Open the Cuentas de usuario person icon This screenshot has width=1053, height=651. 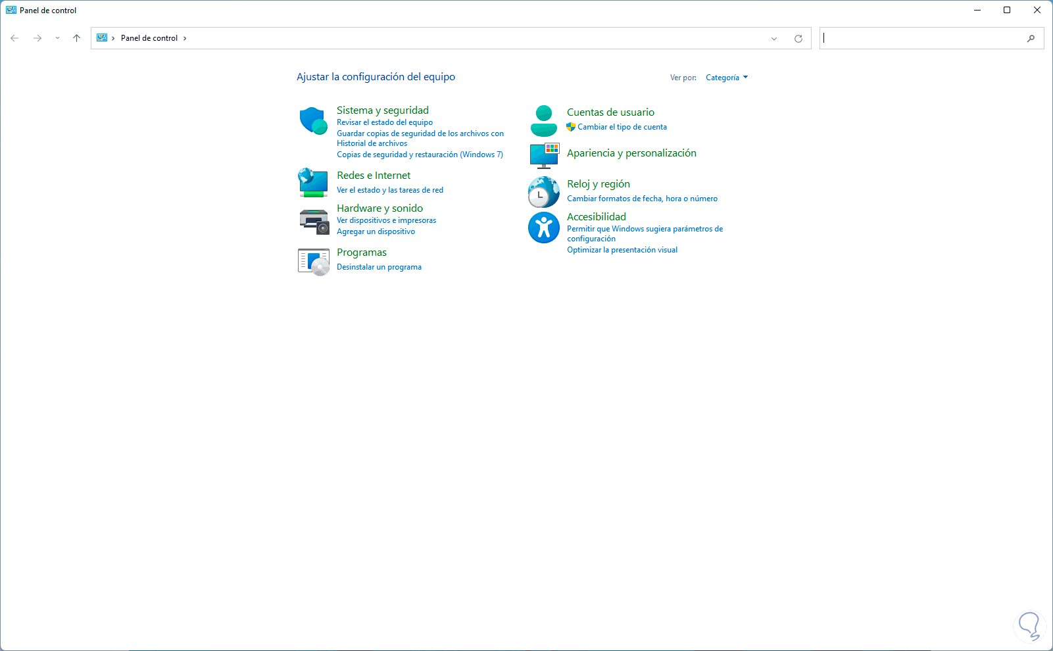(x=544, y=120)
